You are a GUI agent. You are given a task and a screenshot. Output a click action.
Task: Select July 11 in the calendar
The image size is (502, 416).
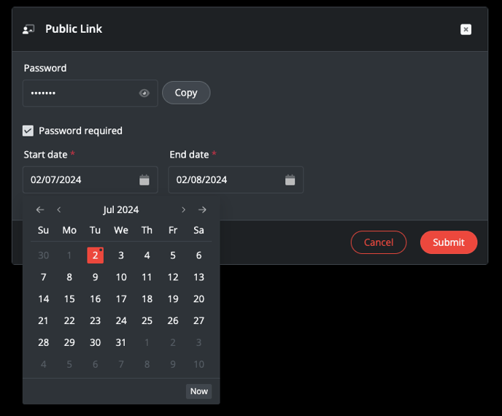pos(147,277)
